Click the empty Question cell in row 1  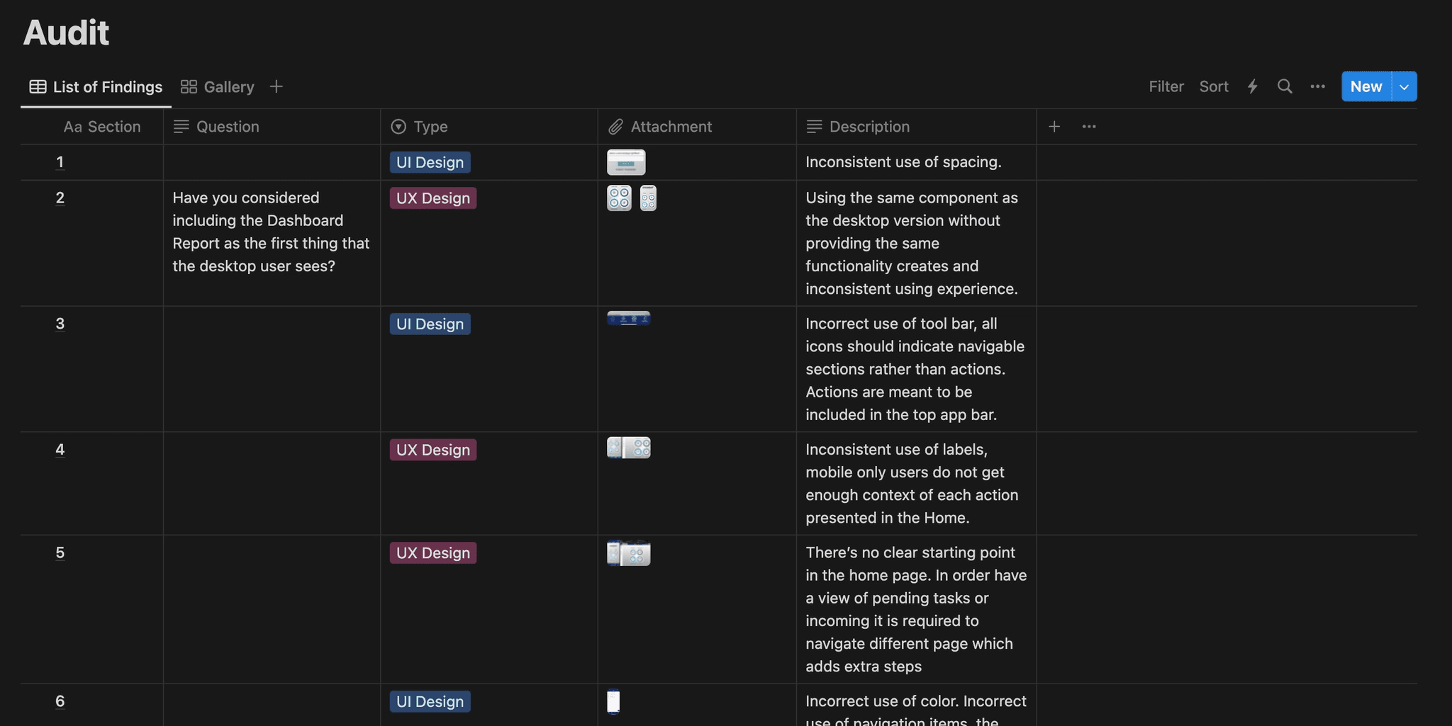click(x=272, y=162)
